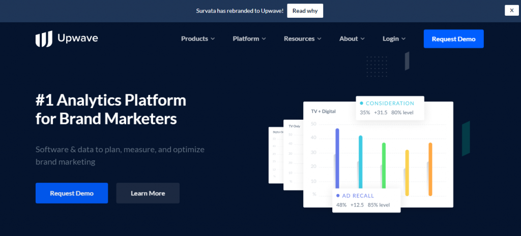Click the Read why button
The height and width of the screenshot is (236, 521).
click(x=305, y=11)
